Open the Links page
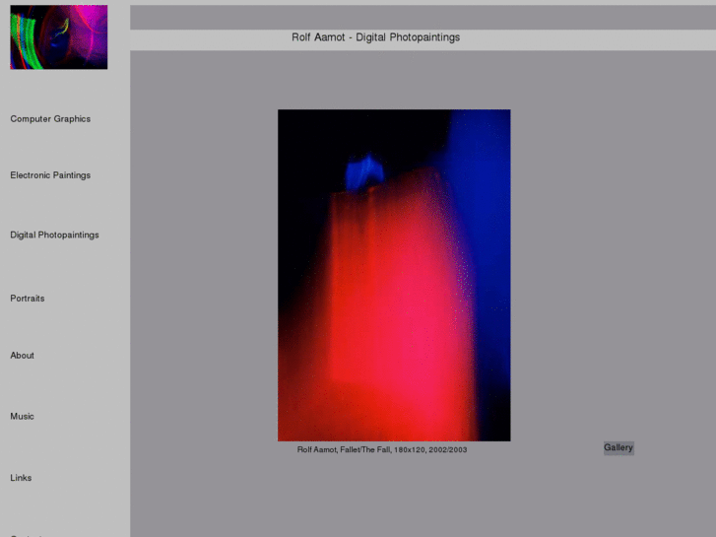The image size is (716, 537). tap(21, 478)
